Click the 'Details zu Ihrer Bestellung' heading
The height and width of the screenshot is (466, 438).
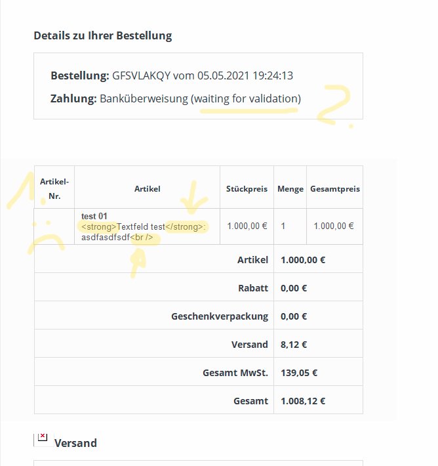tap(103, 35)
